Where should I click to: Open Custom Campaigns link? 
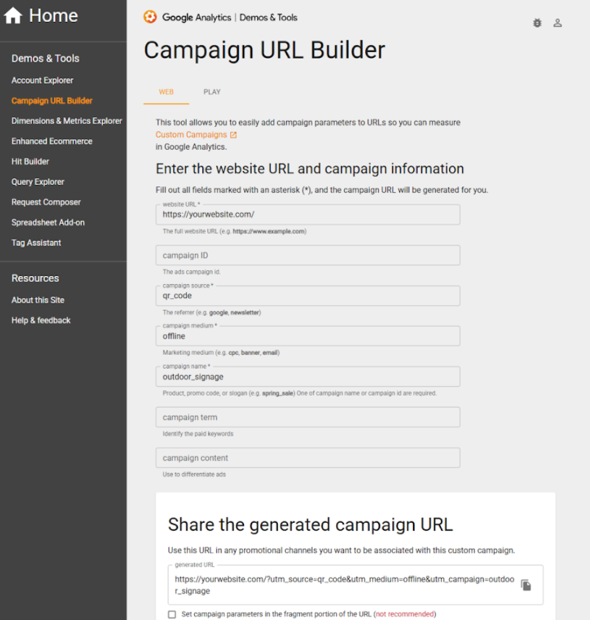[x=192, y=135]
